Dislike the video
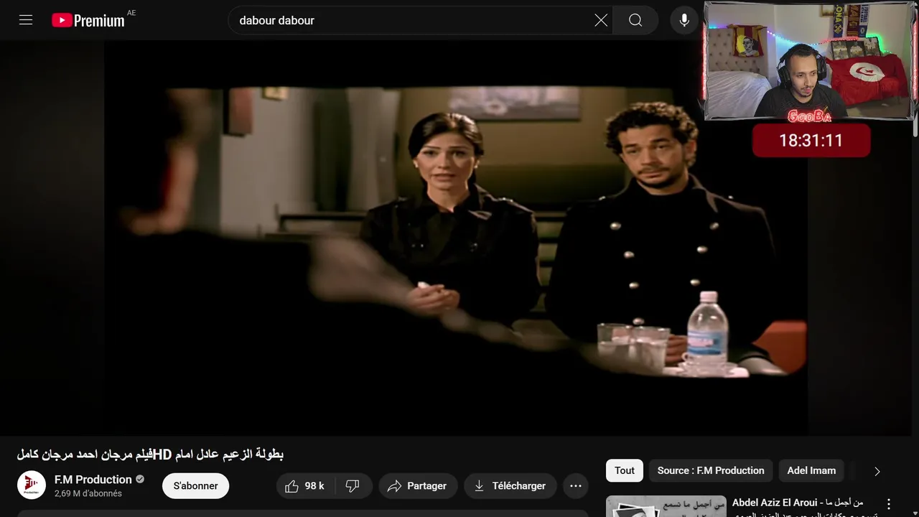The image size is (919, 517). tap(353, 486)
